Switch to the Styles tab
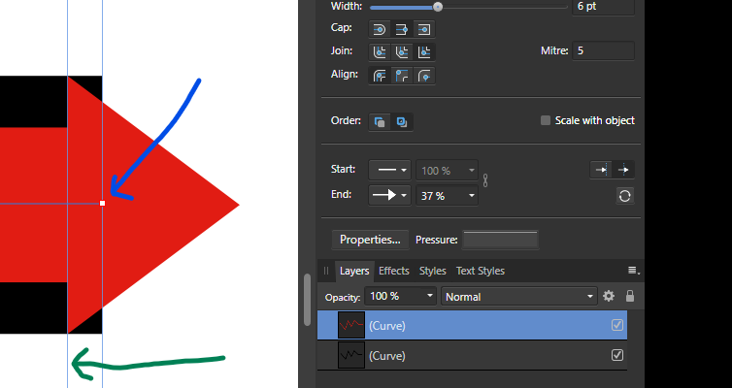 [x=432, y=271]
